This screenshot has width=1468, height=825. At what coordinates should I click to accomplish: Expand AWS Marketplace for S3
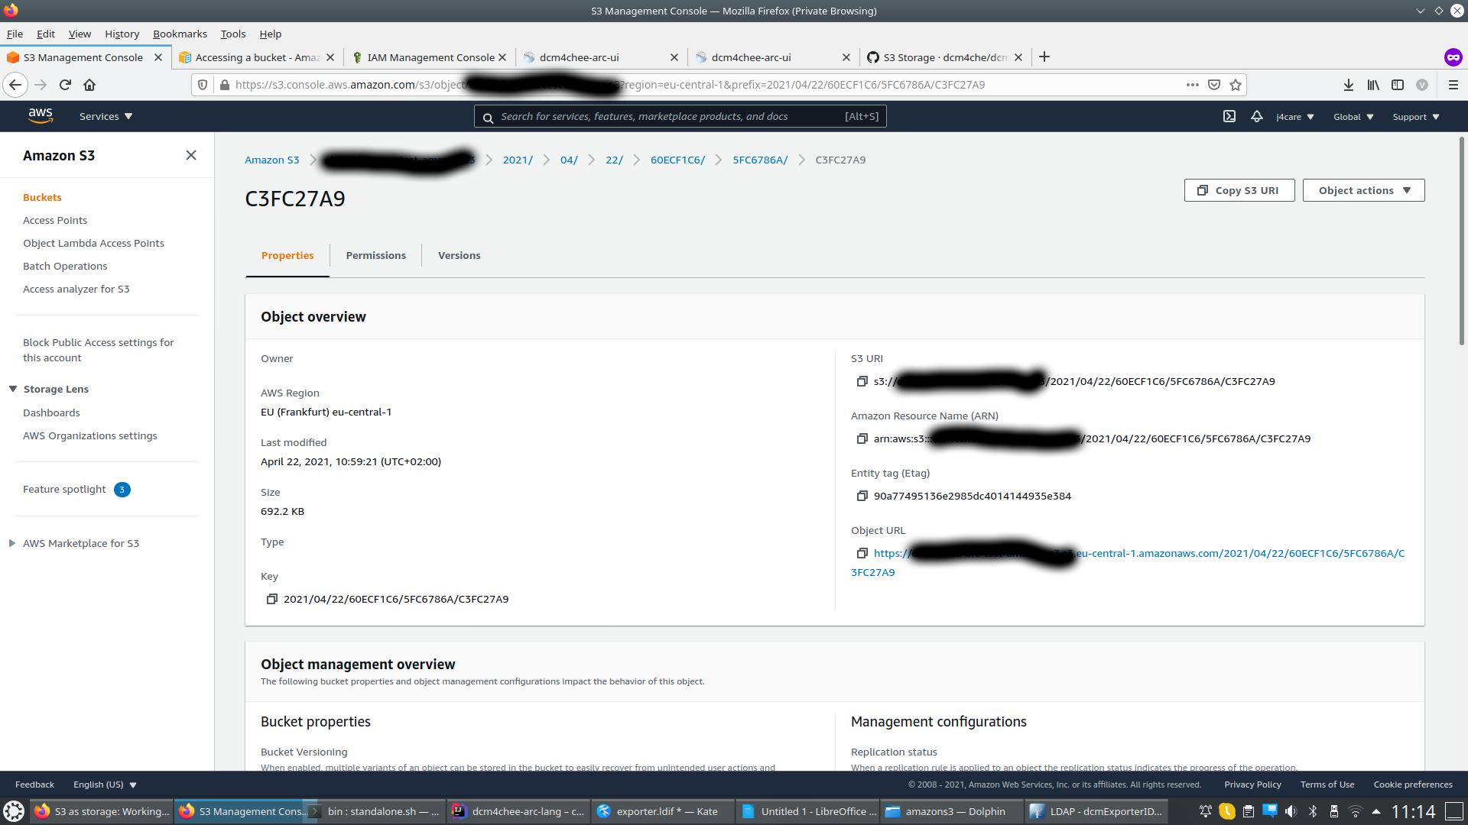pyautogui.click(x=12, y=543)
